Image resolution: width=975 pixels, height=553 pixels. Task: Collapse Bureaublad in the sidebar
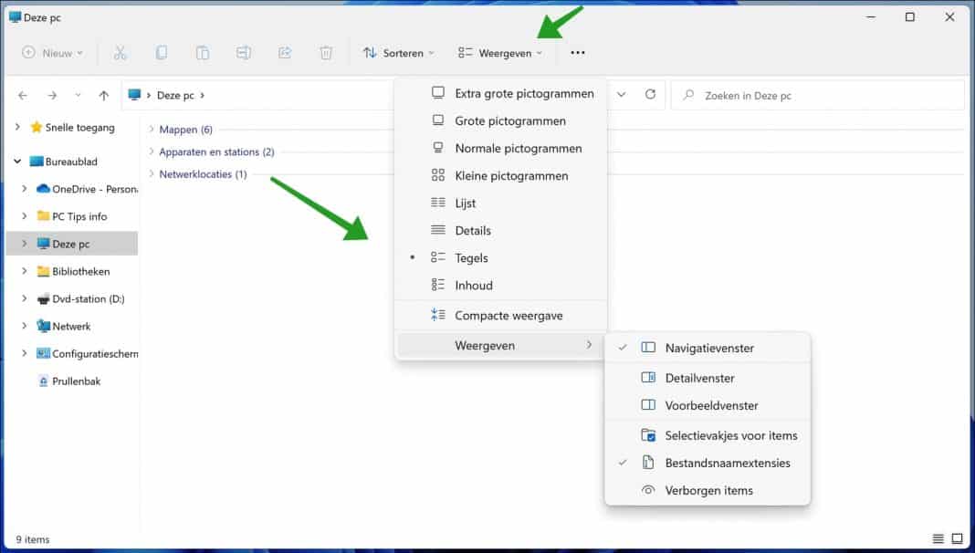[x=16, y=162]
